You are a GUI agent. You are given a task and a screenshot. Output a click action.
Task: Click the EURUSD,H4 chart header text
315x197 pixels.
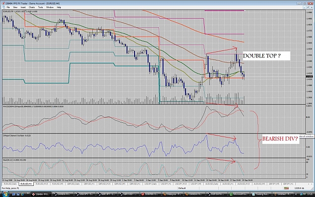[20, 12]
